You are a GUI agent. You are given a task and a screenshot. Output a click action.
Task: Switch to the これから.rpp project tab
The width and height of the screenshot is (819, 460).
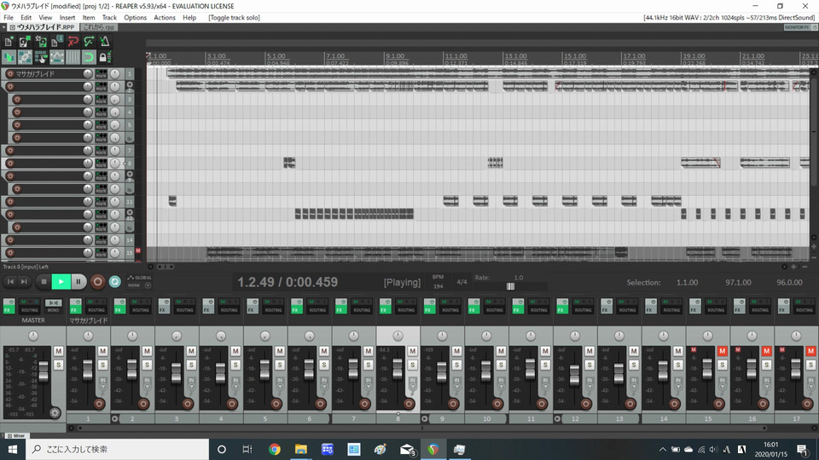point(99,27)
